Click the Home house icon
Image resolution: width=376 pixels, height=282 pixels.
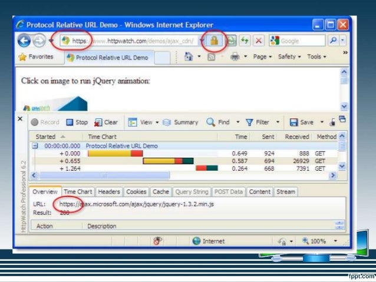[189, 57]
